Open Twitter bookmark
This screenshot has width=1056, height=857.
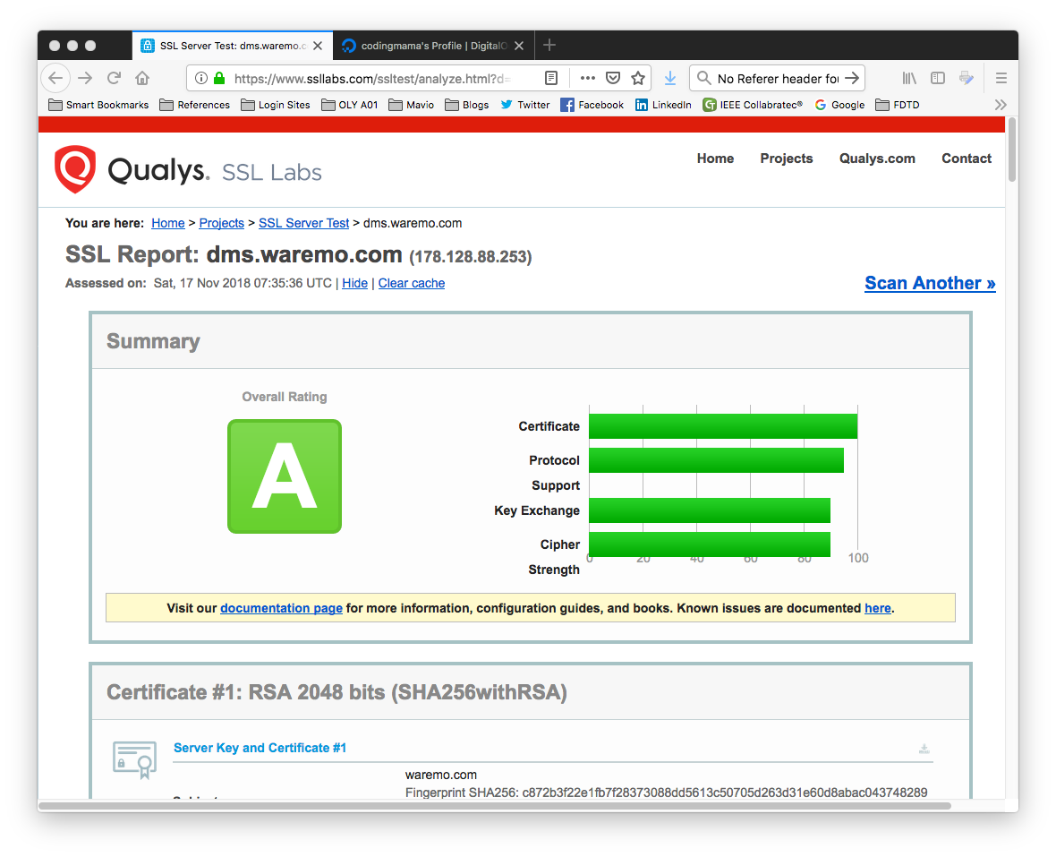(525, 105)
